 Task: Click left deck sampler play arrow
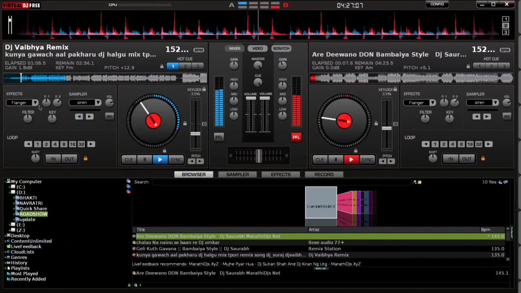point(90,117)
